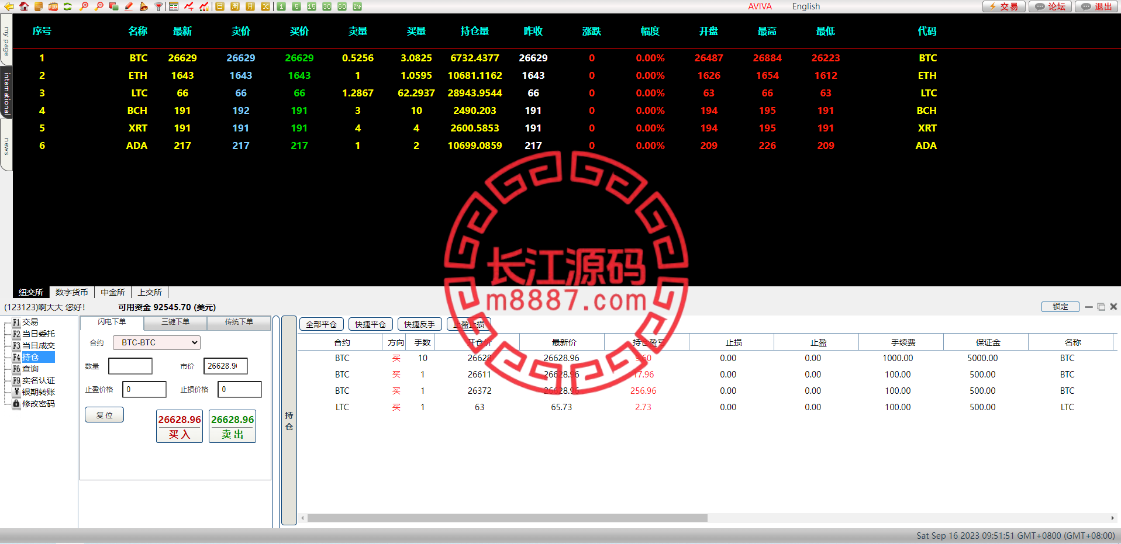
Task: Open the yellow notes icon in toolbar
Action: click(39, 6)
